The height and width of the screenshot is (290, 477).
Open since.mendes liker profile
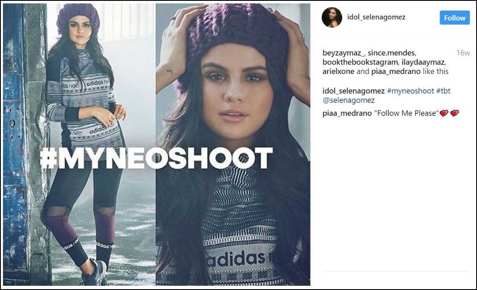click(x=391, y=53)
